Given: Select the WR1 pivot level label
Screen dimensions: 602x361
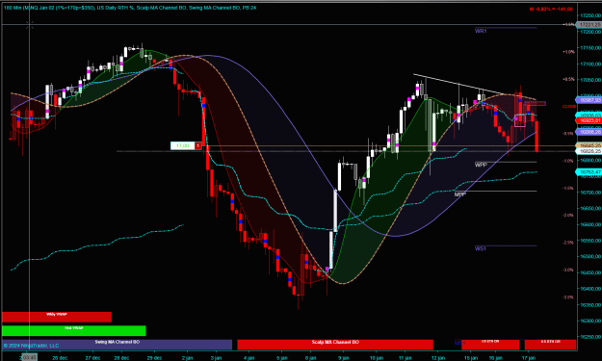Looking at the screenshot, I should click(x=481, y=31).
